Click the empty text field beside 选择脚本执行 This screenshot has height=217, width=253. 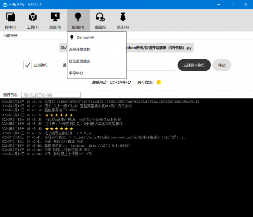point(151,65)
